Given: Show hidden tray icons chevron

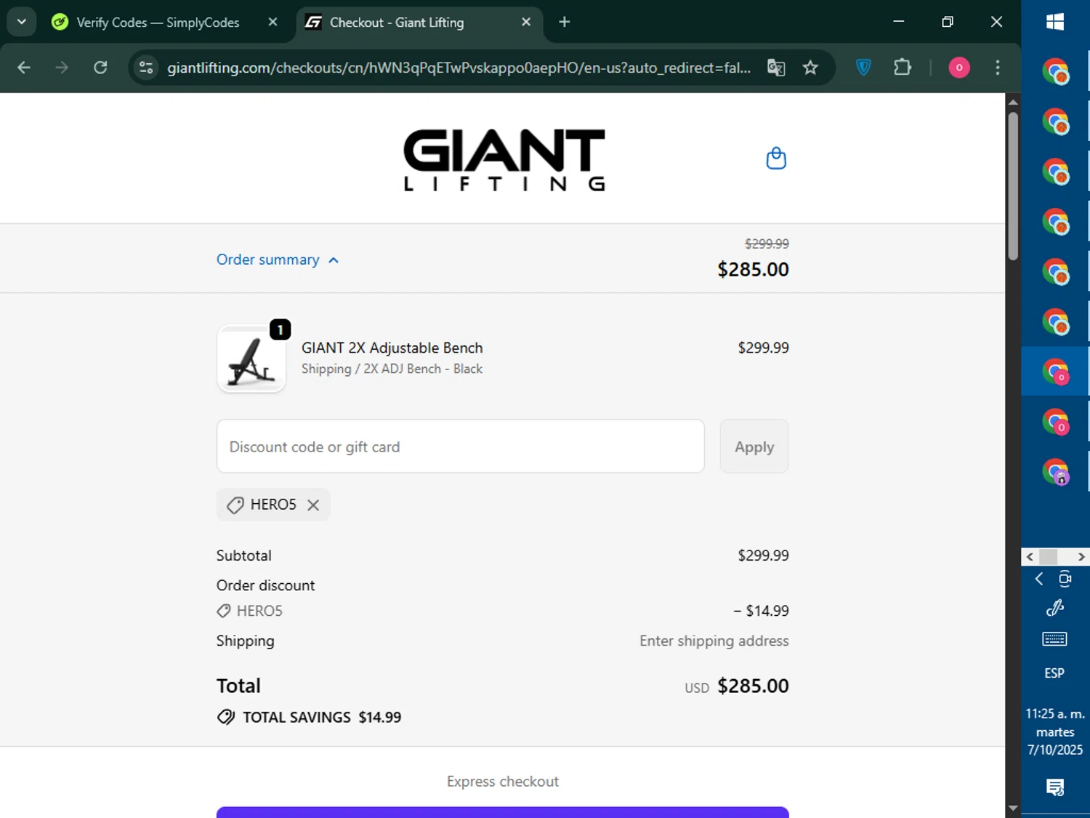Looking at the screenshot, I should tap(1039, 579).
